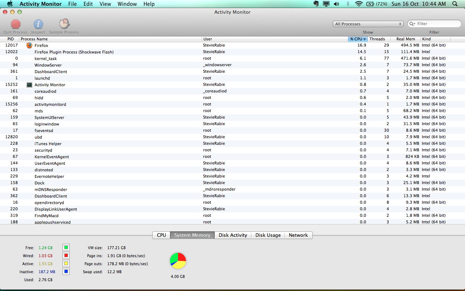Open the View menu

tap(105, 4)
